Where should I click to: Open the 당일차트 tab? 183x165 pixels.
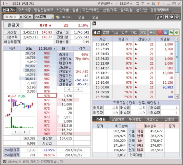tap(118, 119)
